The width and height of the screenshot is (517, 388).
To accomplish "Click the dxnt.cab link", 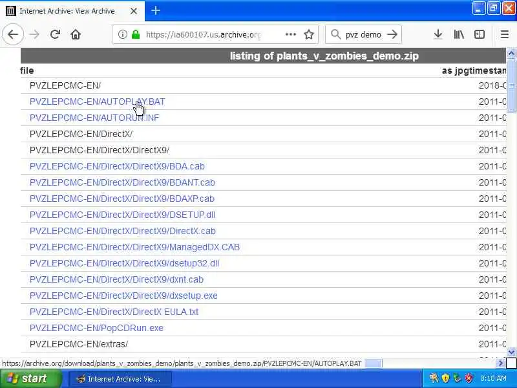I will pos(116,279).
